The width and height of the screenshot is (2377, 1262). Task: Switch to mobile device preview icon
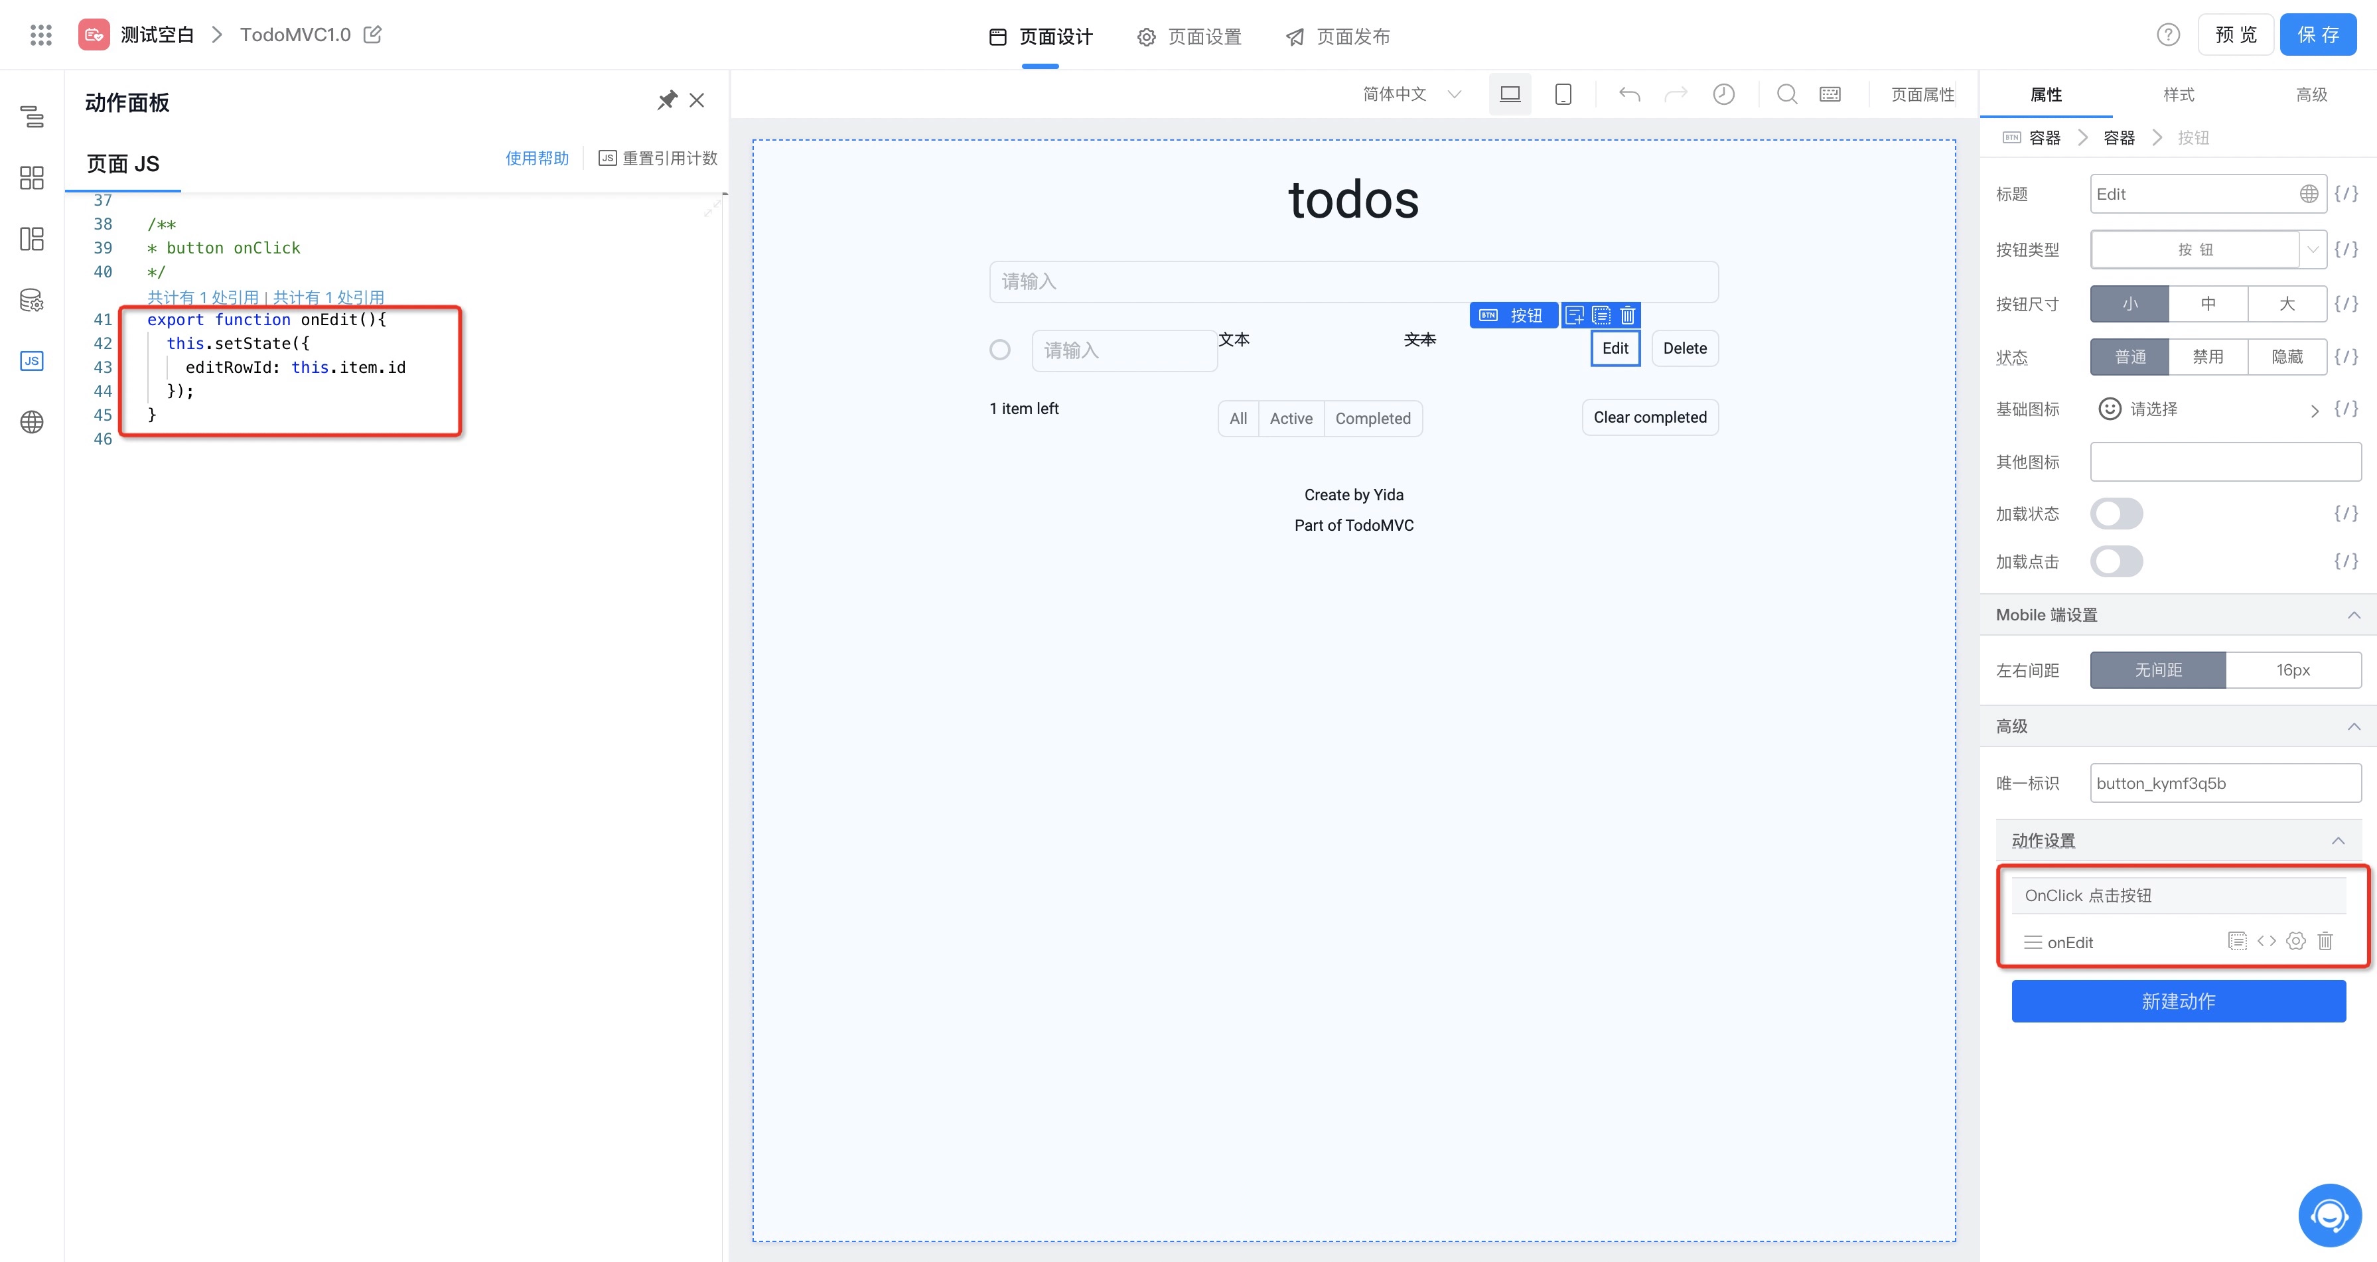pyautogui.click(x=1562, y=94)
